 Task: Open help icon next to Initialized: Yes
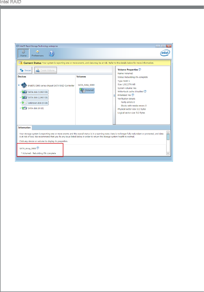coord(133,95)
